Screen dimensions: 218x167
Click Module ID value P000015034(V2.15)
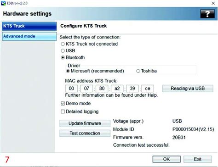click(x=193, y=129)
